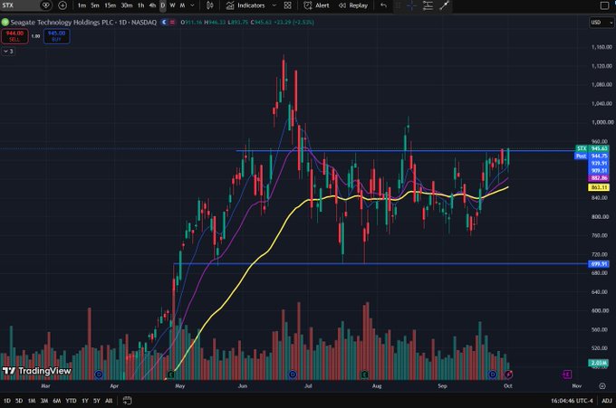The height and width of the screenshot is (408, 616).
Task: Click the undo arrow icon
Action: coord(383,5)
